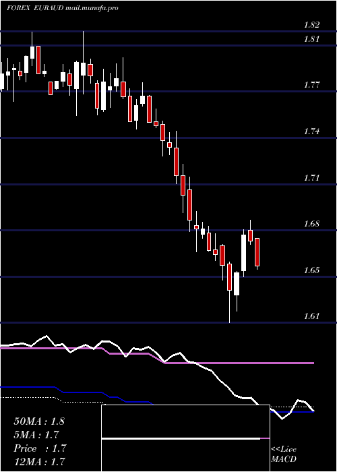Click the 12MA : 1.7 value
The image size is (337, 472).
[39, 461]
